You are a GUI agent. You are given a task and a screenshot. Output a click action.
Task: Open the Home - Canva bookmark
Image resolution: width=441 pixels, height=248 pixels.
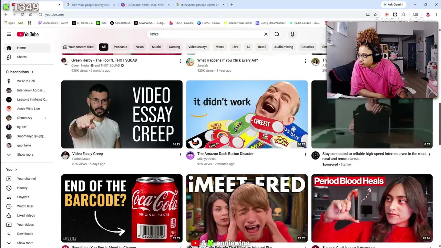[208, 23]
